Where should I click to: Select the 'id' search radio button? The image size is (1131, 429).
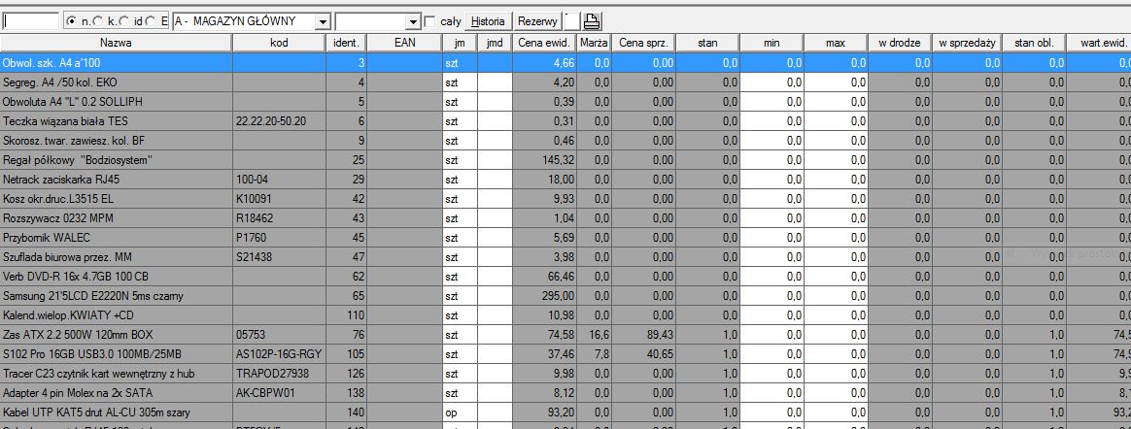(x=124, y=21)
